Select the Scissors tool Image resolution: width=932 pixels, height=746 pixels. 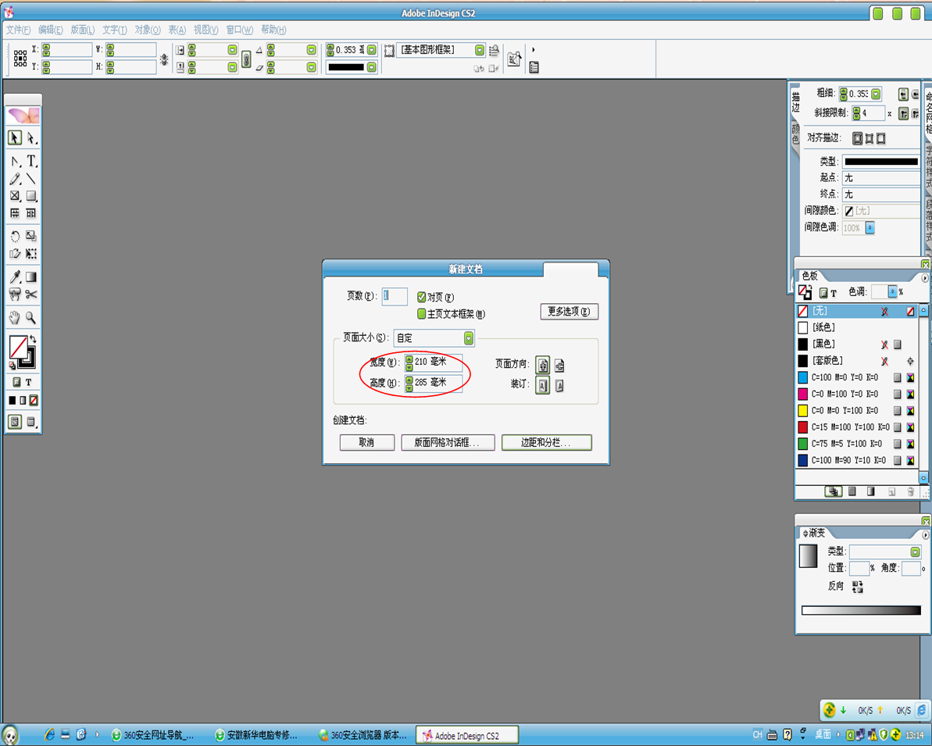point(31,294)
